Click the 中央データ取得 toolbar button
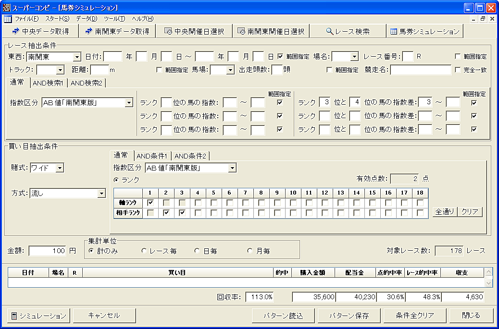499x329 pixels. click(x=40, y=32)
